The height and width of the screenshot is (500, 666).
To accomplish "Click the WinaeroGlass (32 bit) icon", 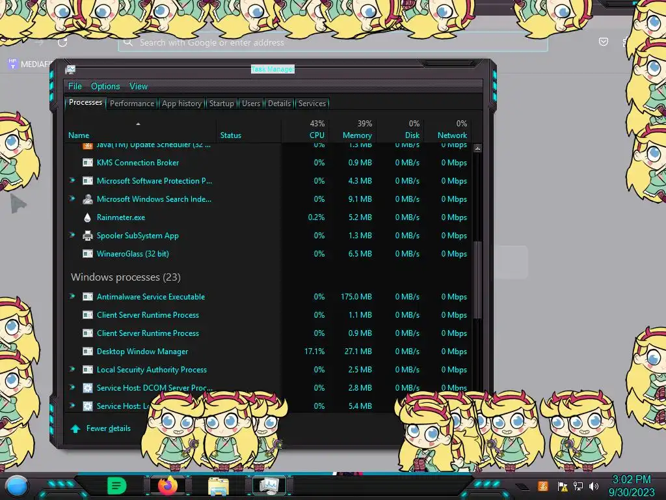I will click(88, 254).
